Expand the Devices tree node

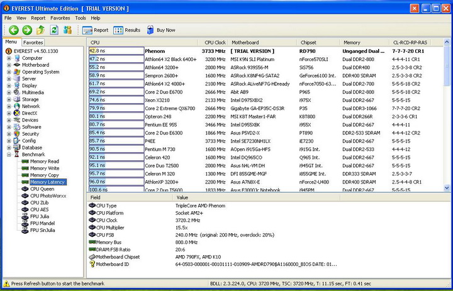tap(9, 120)
